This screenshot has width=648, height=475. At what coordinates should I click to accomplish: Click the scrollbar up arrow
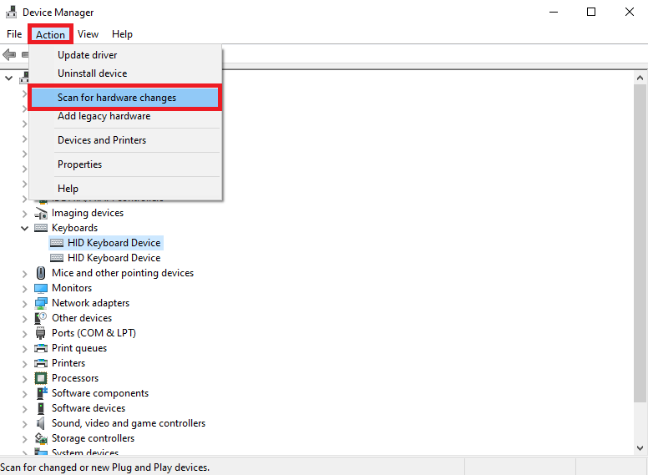[640, 78]
